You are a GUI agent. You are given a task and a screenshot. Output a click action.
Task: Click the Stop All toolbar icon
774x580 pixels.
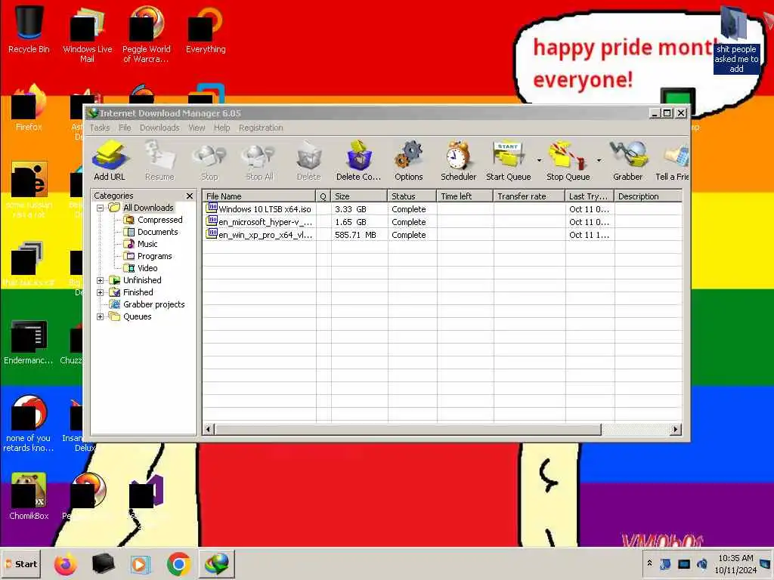(x=259, y=160)
